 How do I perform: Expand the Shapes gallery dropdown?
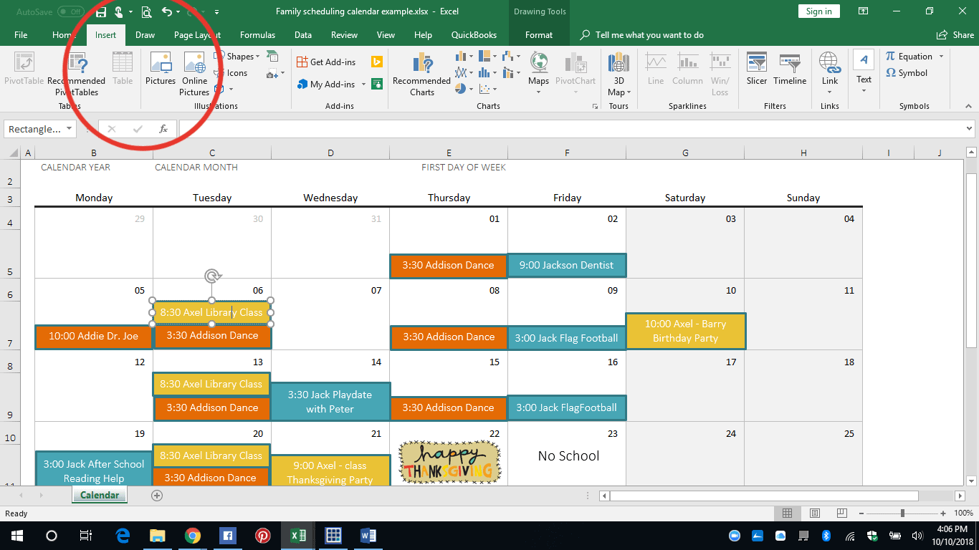point(258,57)
